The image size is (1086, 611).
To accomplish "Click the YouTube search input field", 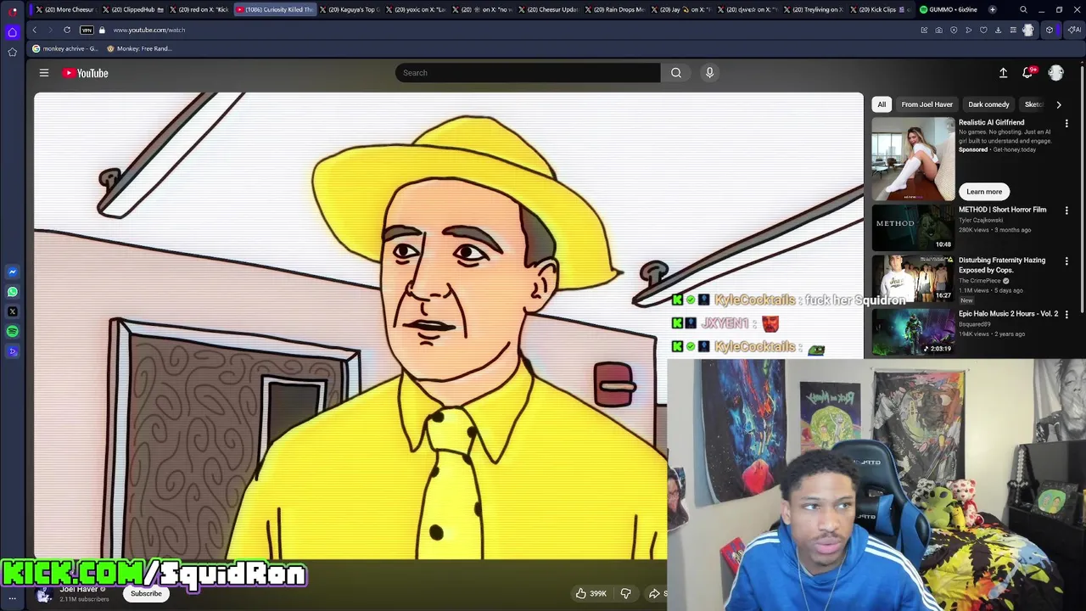I will [x=527, y=73].
